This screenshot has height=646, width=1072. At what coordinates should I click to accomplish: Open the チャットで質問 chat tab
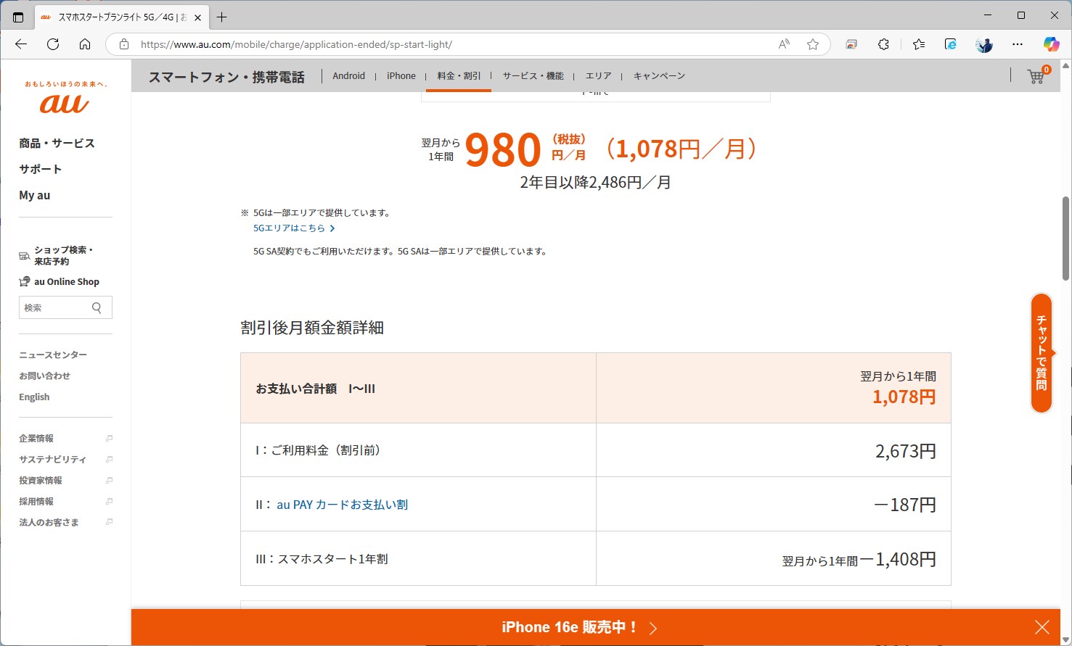tap(1042, 354)
